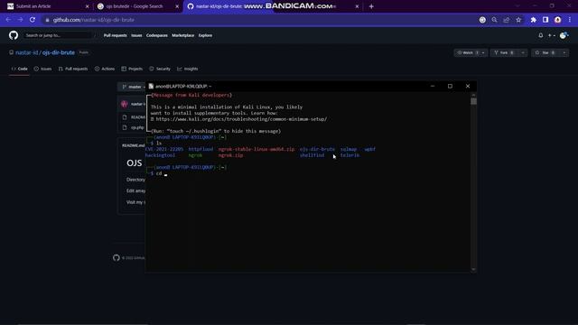This screenshot has width=578, height=325.
Task: Click the Chrome profile avatar icon
Action: point(558,20)
